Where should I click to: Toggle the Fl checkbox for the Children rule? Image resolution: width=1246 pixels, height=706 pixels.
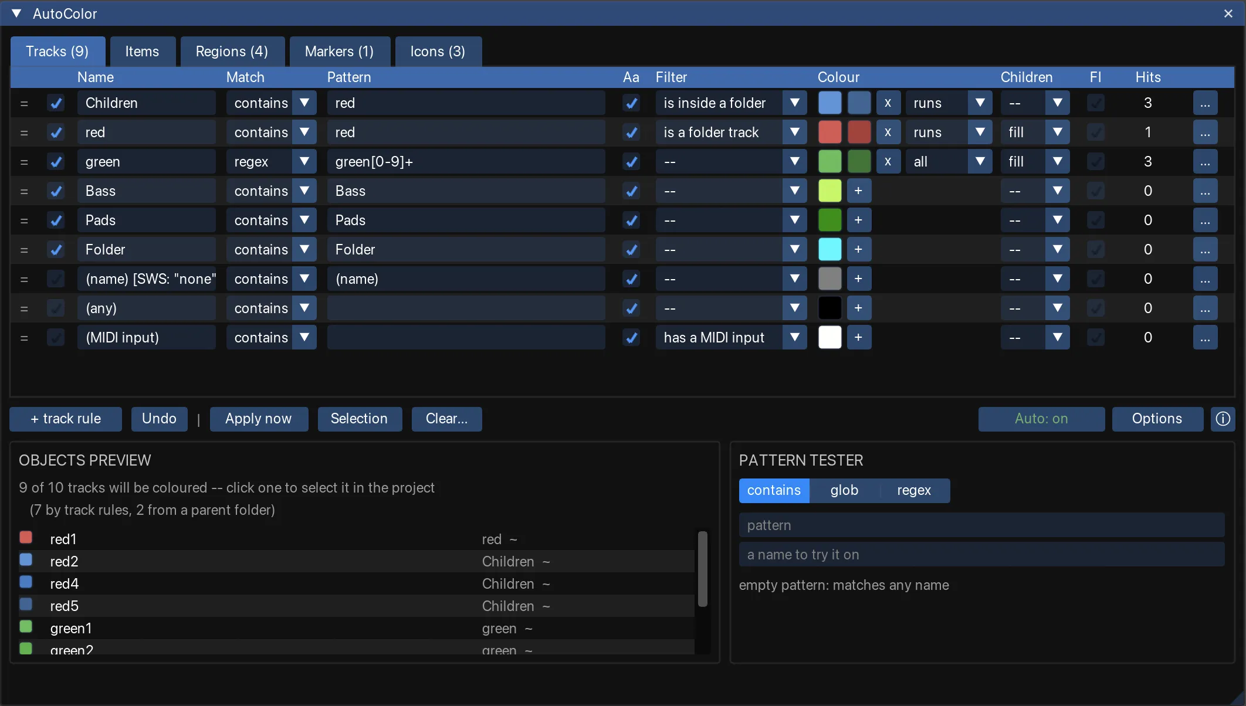[1096, 103]
